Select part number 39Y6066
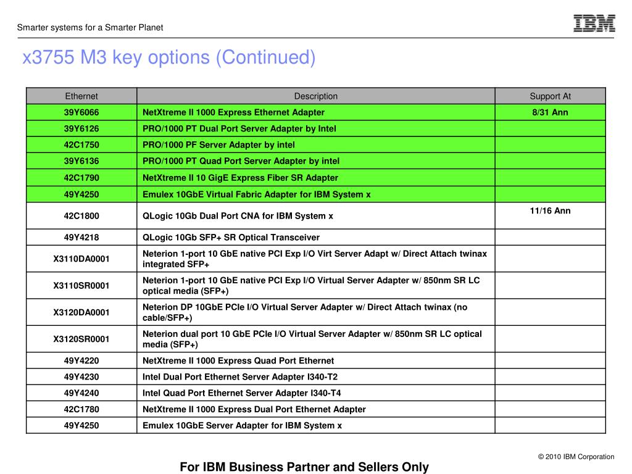The height and width of the screenshot is (474, 632). 81,112
